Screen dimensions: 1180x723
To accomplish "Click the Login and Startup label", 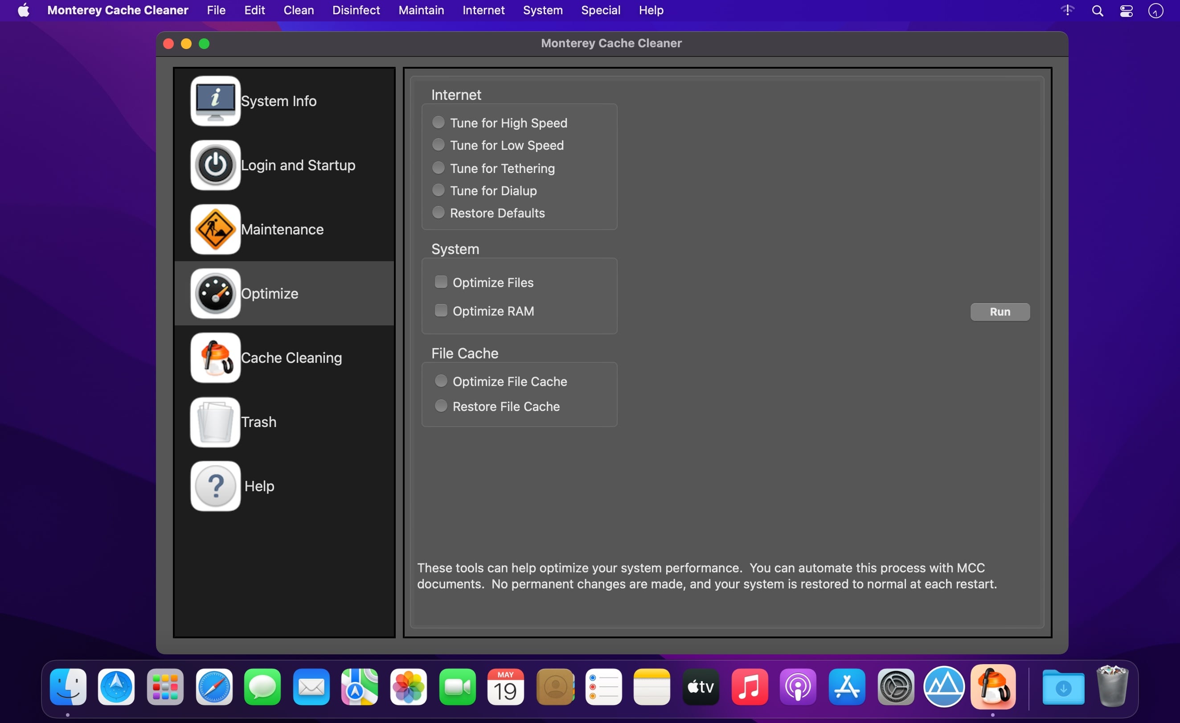I will 298,165.
